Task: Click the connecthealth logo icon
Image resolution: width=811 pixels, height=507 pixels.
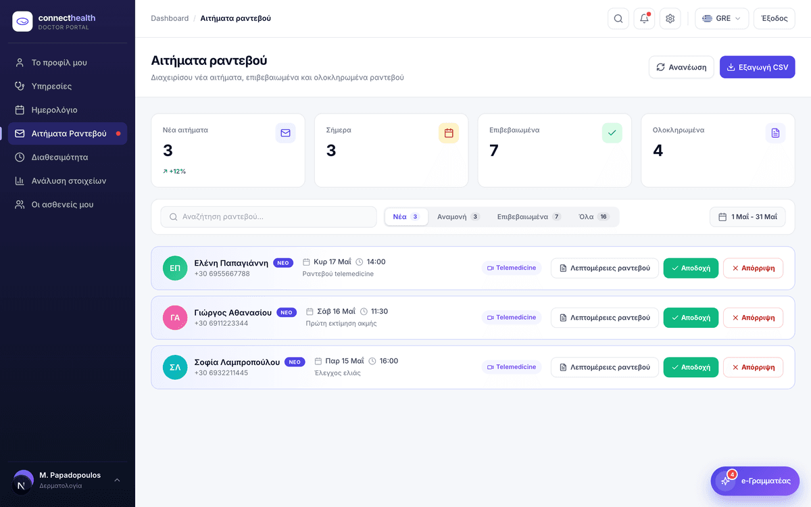Action: point(22,22)
